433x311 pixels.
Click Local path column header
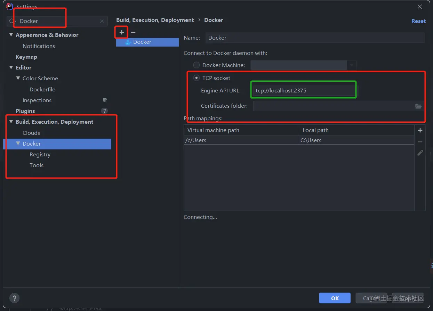click(356, 130)
